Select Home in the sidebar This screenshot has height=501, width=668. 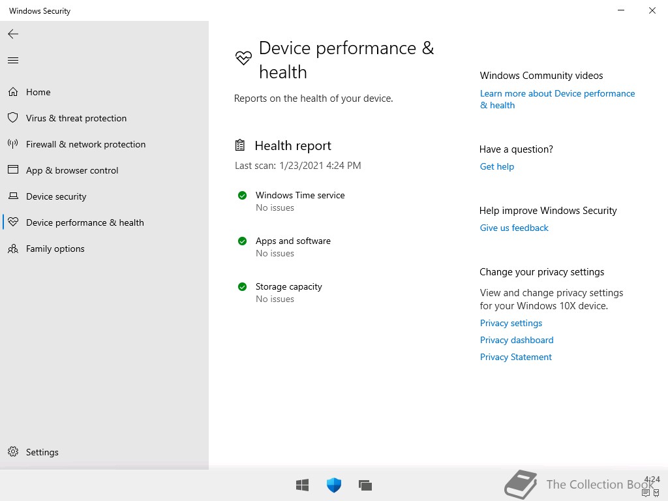pyautogui.click(x=38, y=92)
